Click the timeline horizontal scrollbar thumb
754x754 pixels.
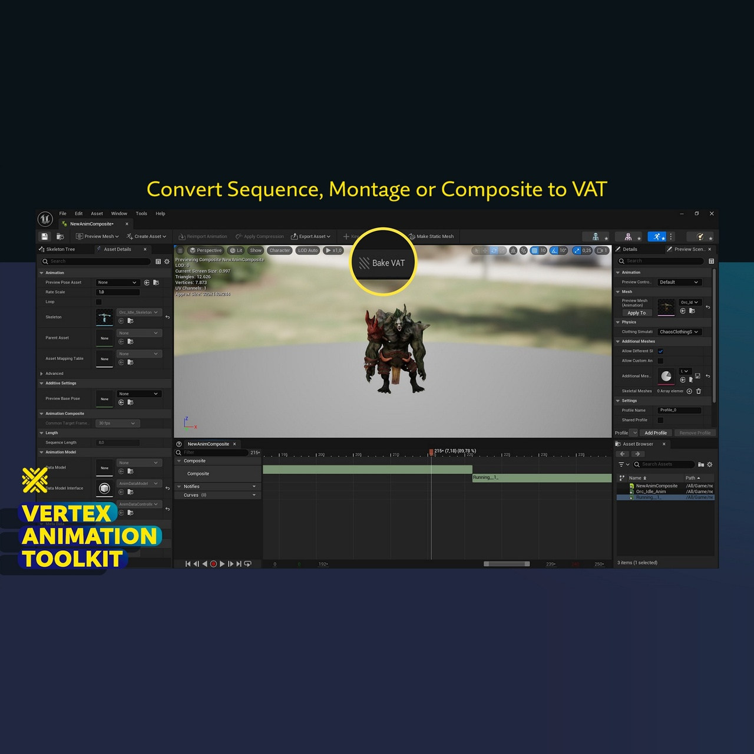(x=507, y=564)
